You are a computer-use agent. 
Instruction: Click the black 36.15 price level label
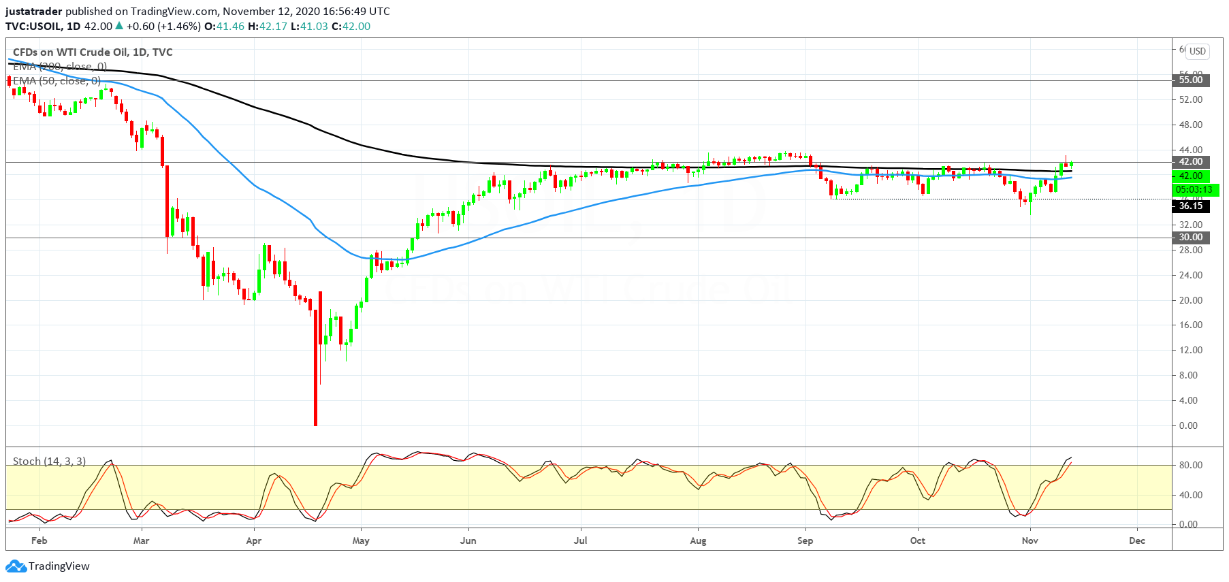click(1191, 206)
